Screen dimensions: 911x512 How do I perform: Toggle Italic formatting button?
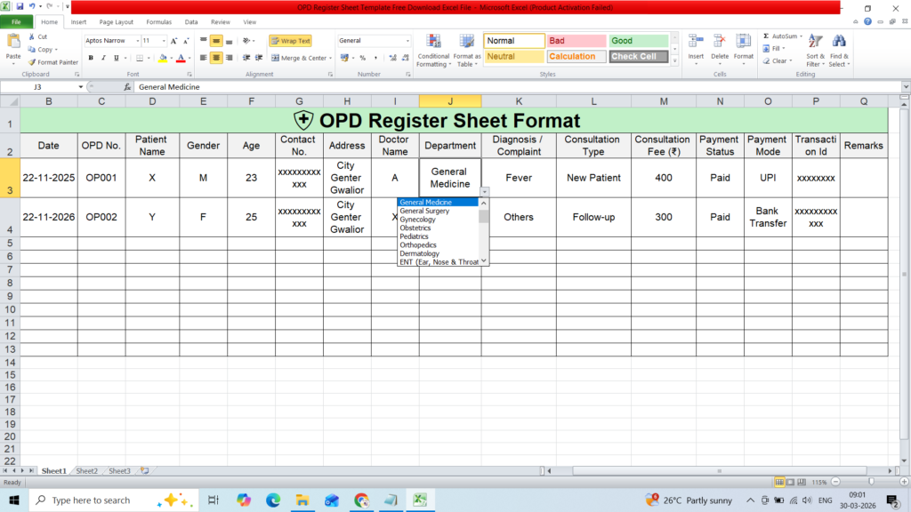103,58
